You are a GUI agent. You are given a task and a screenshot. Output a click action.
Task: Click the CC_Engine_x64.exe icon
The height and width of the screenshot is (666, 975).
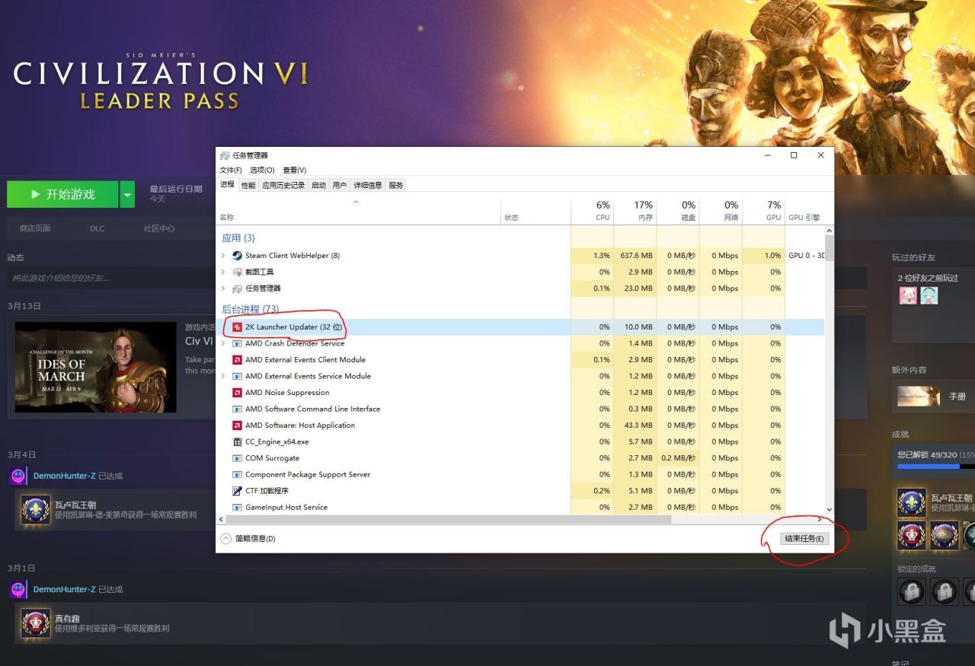237,441
